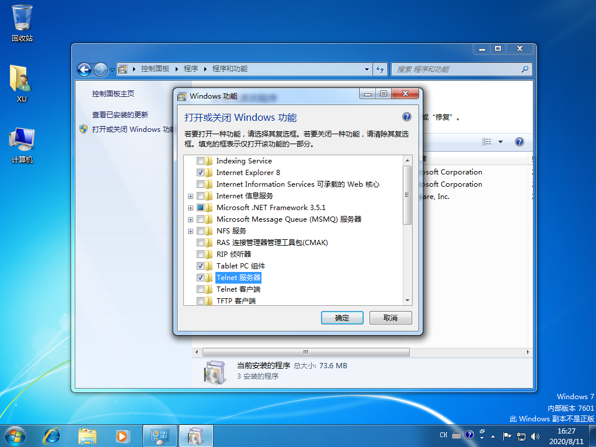Enable the Telnet client checkbox

(x=201, y=289)
